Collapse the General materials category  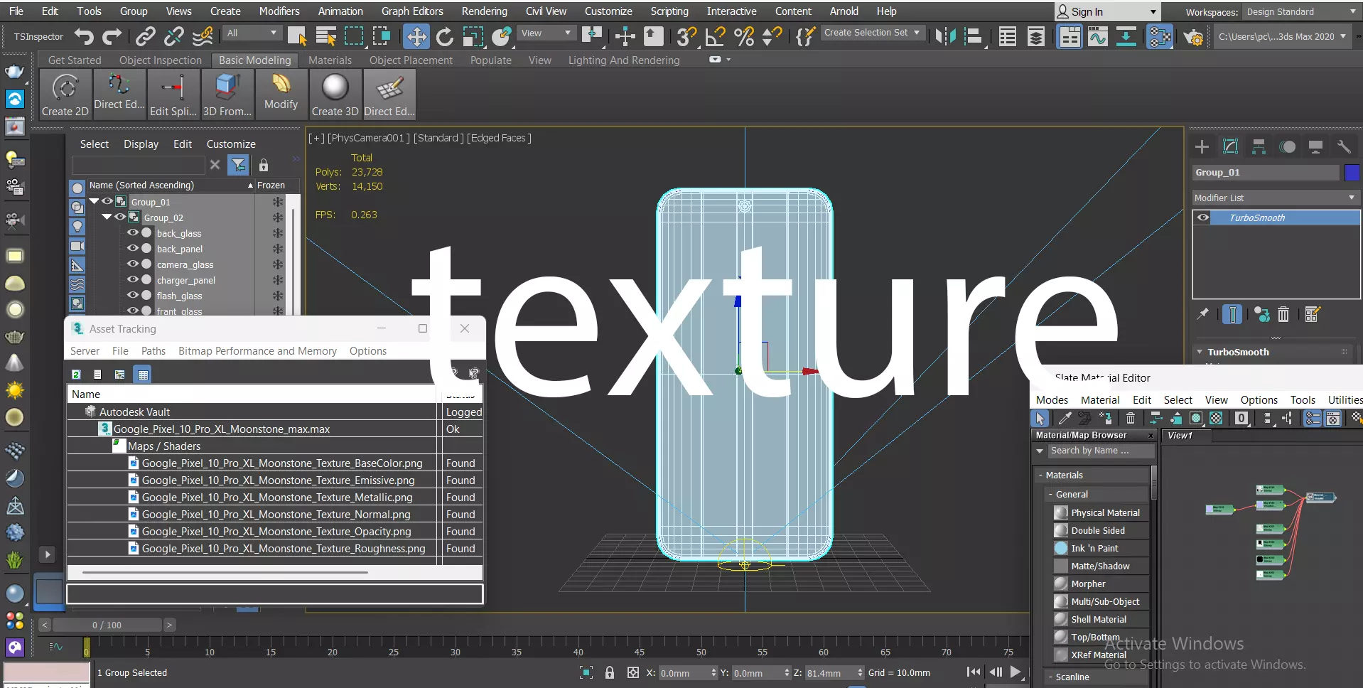tap(1050, 494)
